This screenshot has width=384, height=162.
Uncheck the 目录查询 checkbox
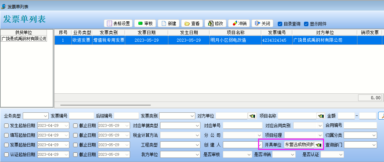click(280, 24)
